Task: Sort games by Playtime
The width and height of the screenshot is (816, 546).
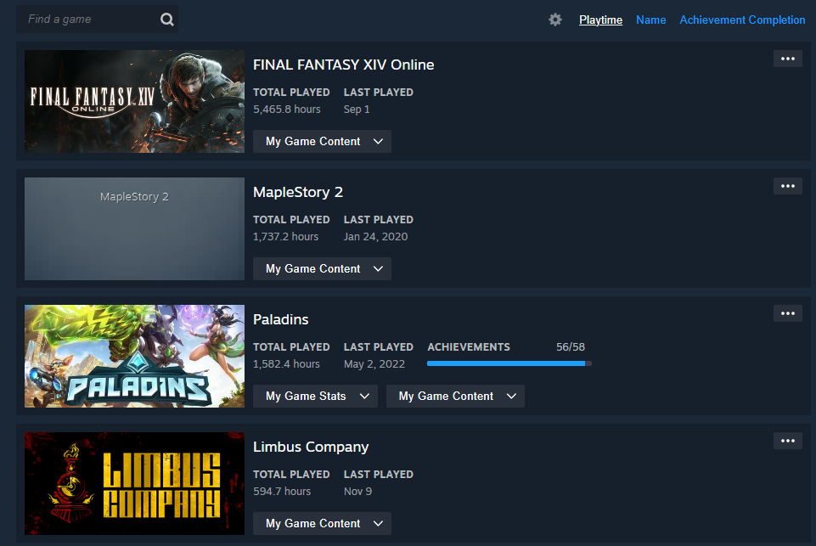Action: [600, 20]
